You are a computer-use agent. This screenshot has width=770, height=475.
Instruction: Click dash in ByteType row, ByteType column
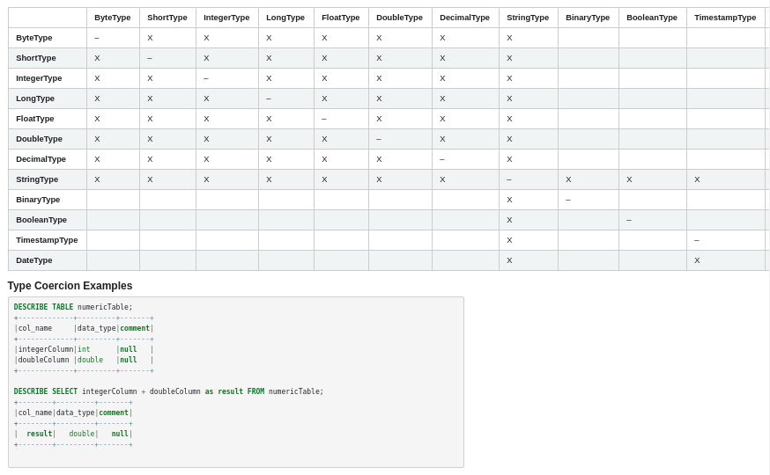97,38
